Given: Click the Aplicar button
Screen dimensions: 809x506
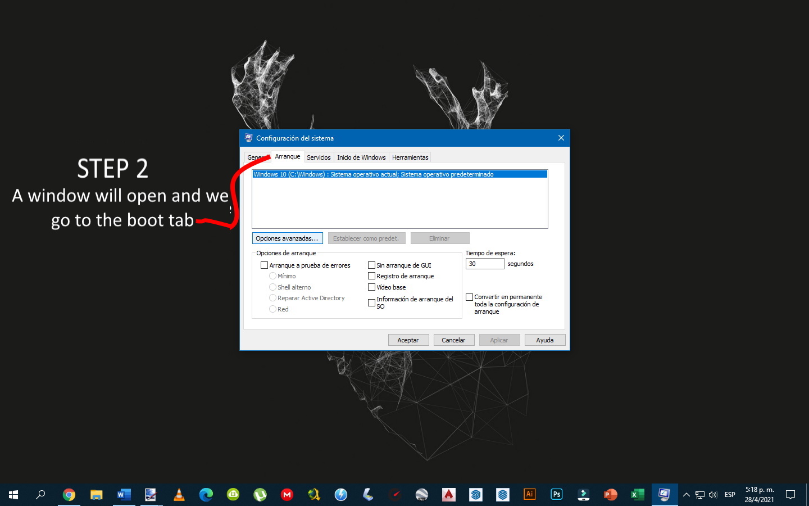Looking at the screenshot, I should 499,340.
